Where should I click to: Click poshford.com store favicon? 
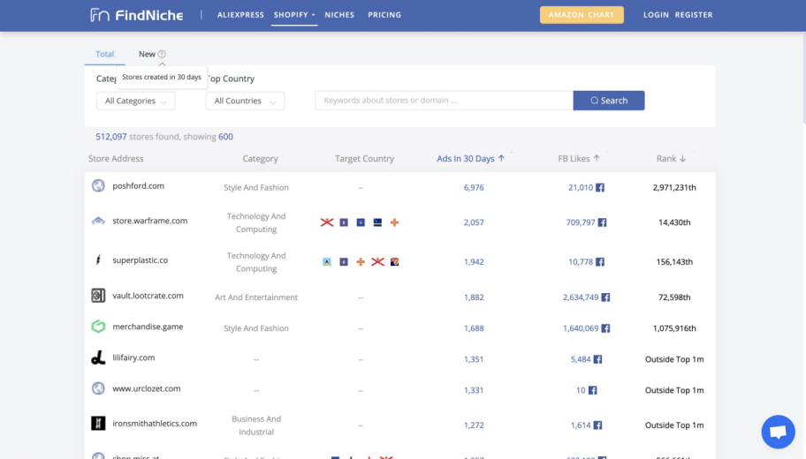pyautogui.click(x=98, y=185)
